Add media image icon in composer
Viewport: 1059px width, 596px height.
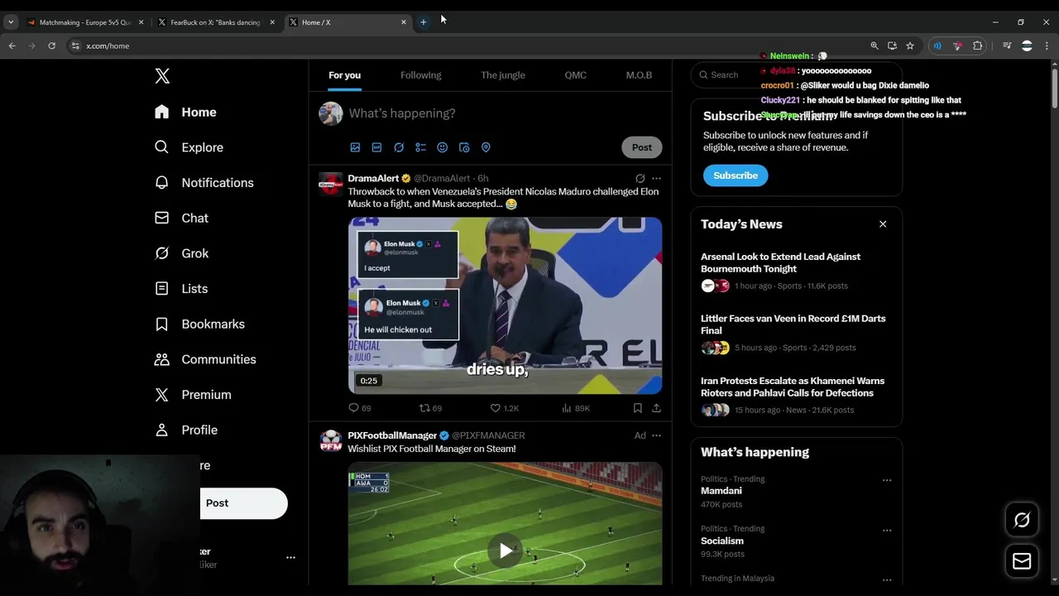click(355, 147)
